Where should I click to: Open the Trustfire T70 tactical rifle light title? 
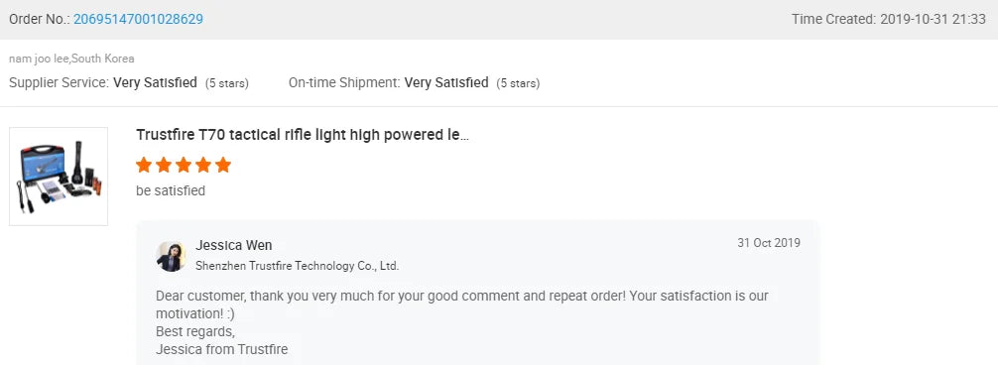[303, 135]
